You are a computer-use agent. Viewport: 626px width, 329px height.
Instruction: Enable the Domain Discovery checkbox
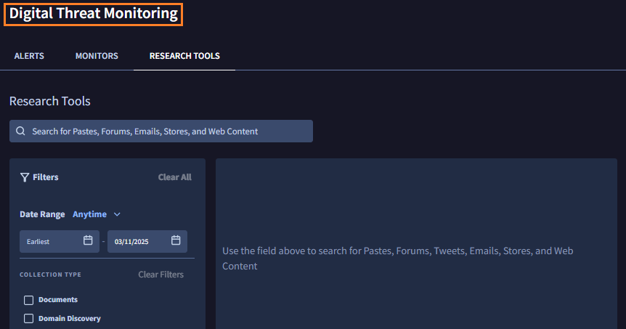(x=29, y=318)
